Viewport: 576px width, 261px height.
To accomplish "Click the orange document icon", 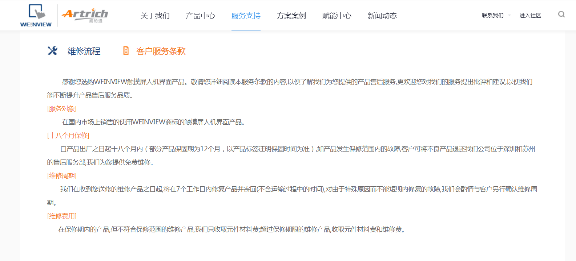I will pyautogui.click(x=126, y=51).
